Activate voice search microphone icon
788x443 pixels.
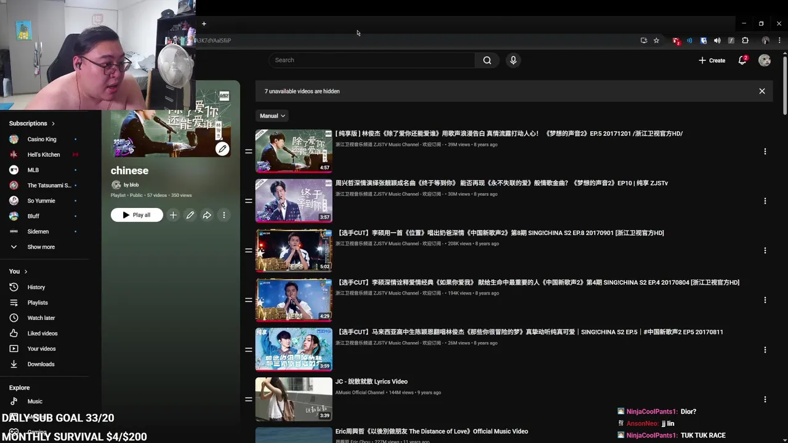pyautogui.click(x=513, y=60)
